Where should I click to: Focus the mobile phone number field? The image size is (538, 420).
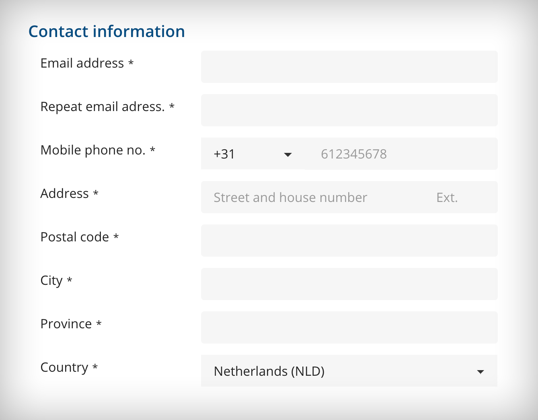pos(402,154)
